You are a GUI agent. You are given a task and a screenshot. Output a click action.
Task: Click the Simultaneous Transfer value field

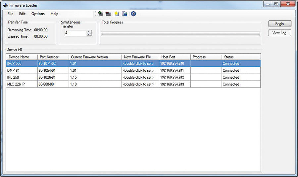tap(75, 33)
